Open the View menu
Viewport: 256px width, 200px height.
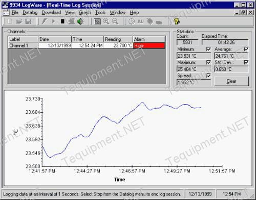[70, 13]
